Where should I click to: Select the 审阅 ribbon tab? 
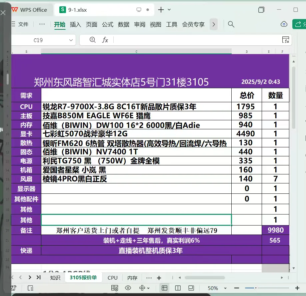(140, 24)
